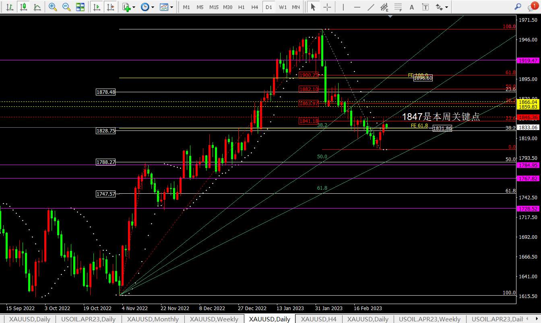Open the XAUUSD,Monthly tab
541x323 pixels.
click(153, 319)
